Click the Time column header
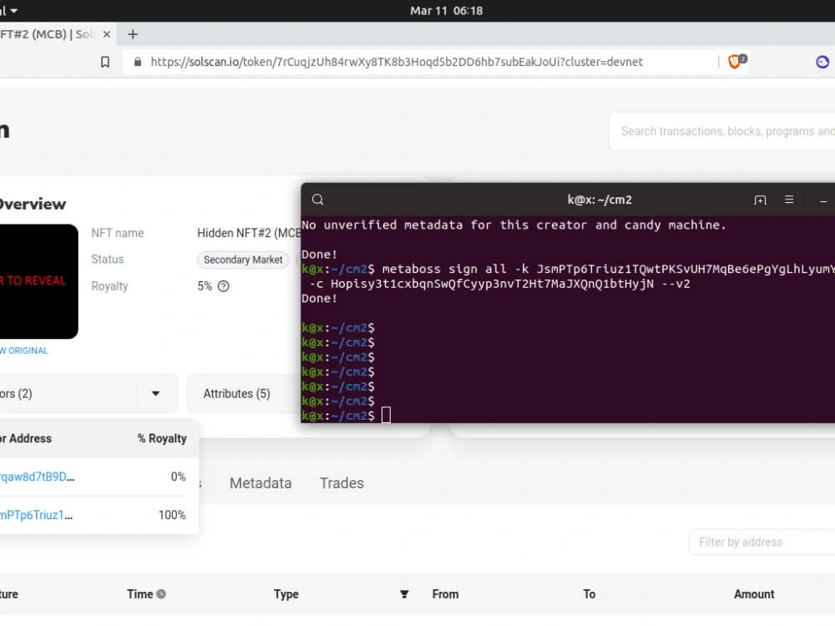Screen dimensions: 835x626 pyautogui.click(x=140, y=594)
